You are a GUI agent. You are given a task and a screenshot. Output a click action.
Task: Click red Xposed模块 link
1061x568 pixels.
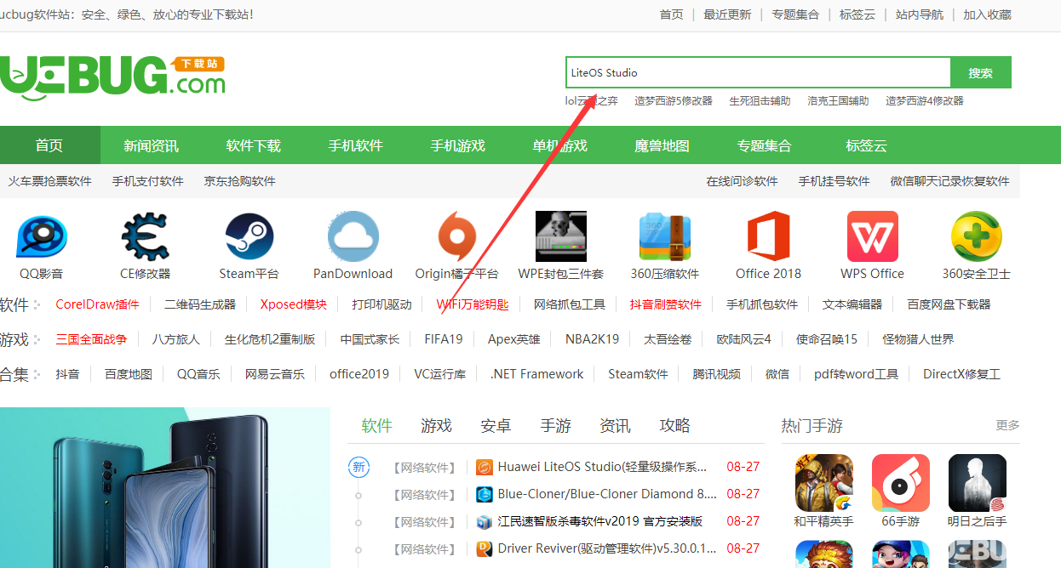[x=294, y=304]
